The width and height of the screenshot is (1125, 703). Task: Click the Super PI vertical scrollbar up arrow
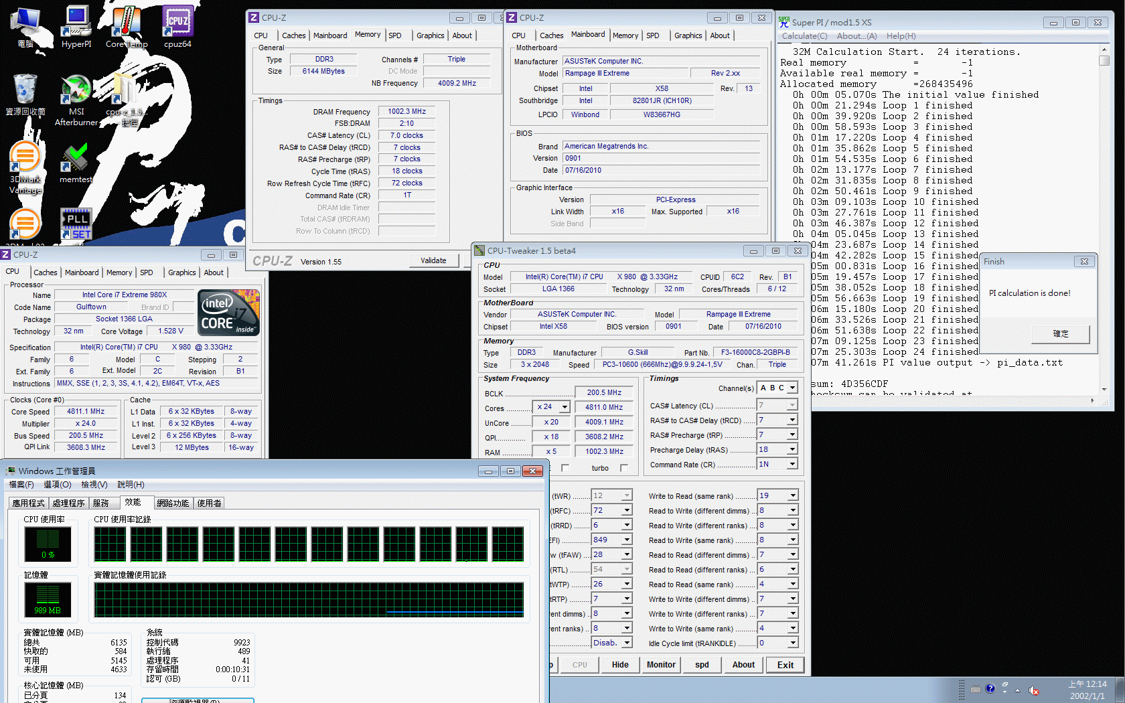(1104, 50)
